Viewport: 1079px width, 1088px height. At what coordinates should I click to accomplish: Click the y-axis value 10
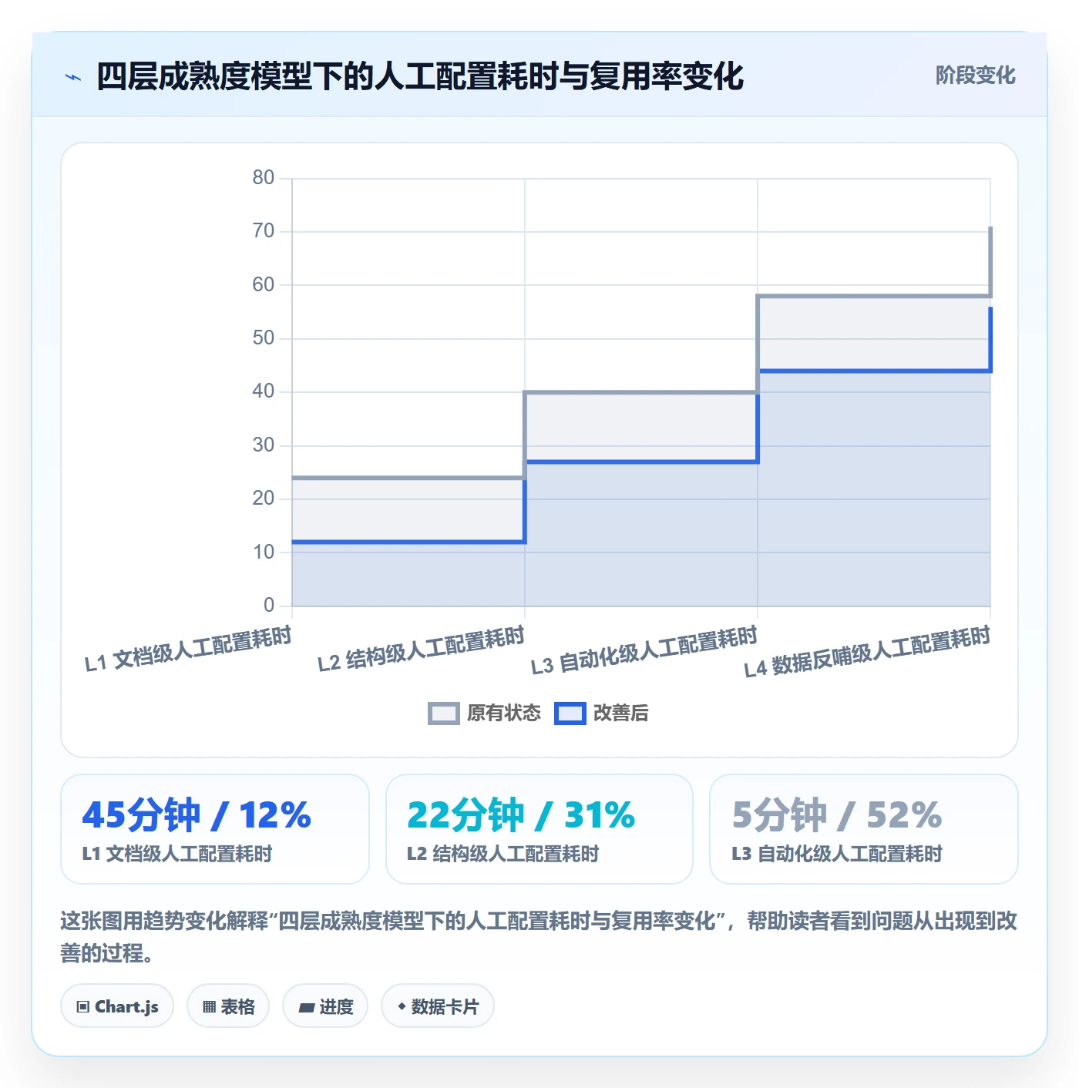264,552
